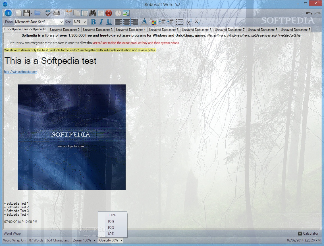
Task: Change the font color with A icon
Action: (144, 22)
